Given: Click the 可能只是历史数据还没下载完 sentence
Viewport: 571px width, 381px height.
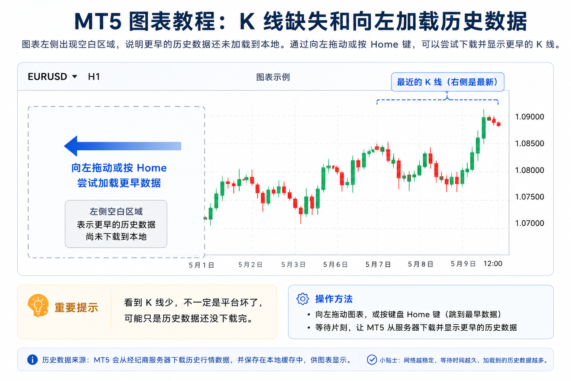Looking at the screenshot, I should coord(190,318).
